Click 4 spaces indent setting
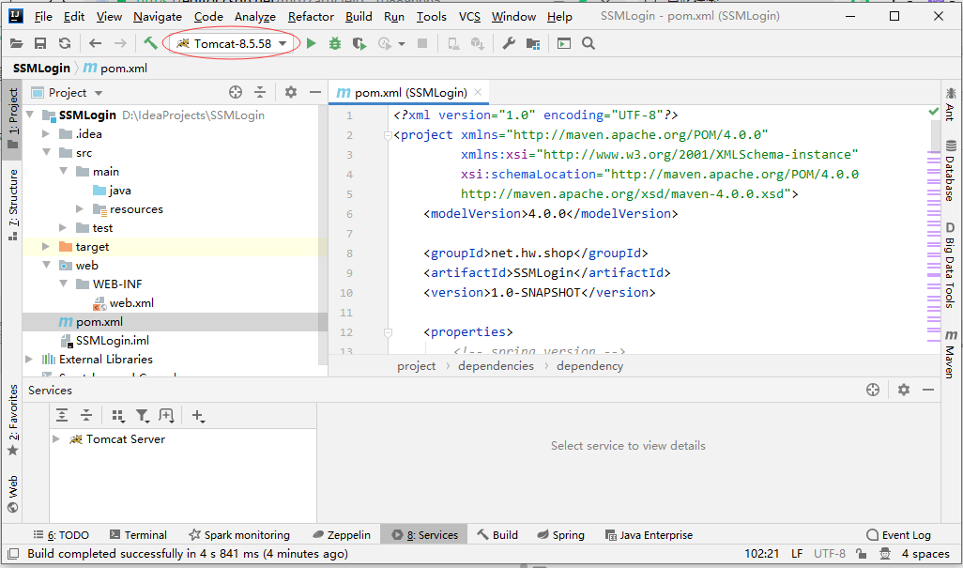 point(925,553)
